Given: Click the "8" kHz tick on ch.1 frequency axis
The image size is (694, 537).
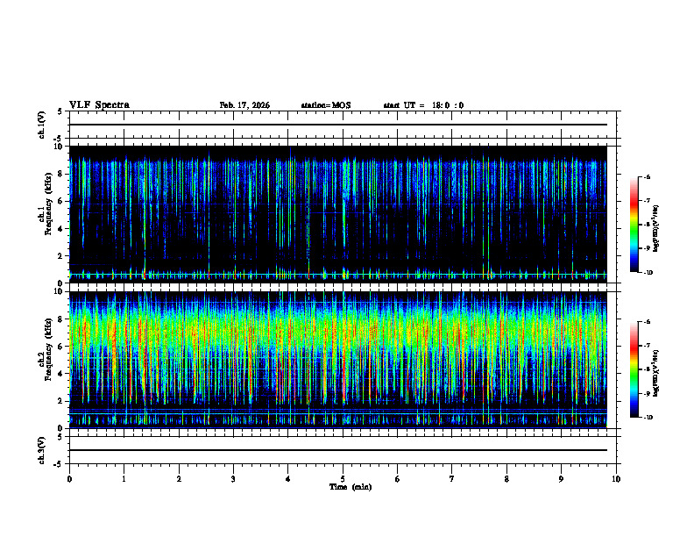Looking at the screenshot, I should click(x=61, y=174).
